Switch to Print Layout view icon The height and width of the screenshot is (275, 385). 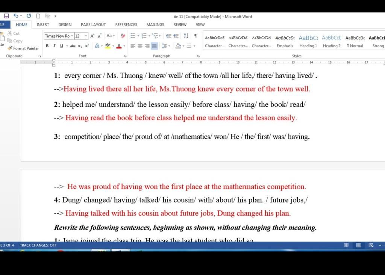pyautogui.click(x=358, y=245)
